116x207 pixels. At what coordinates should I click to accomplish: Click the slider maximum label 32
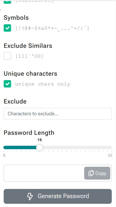pyautogui.click(x=110, y=155)
